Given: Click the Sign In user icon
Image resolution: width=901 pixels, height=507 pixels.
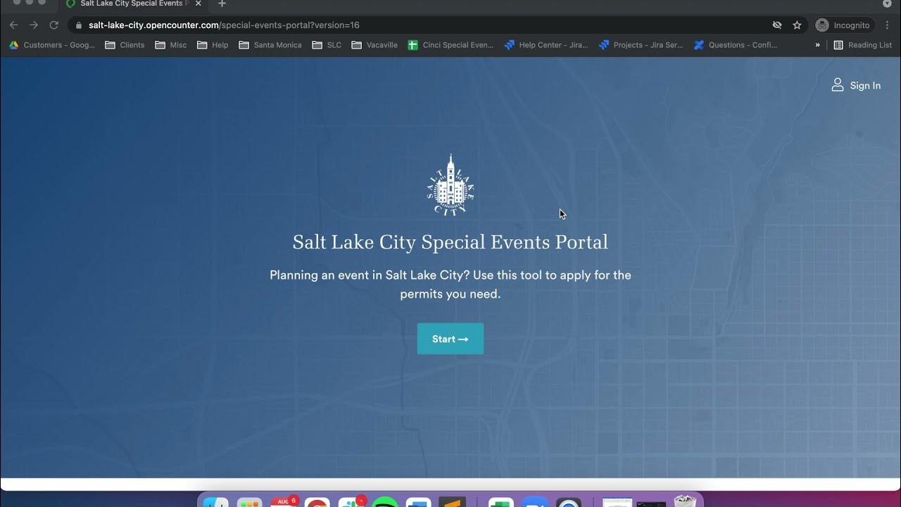Looking at the screenshot, I should point(837,85).
